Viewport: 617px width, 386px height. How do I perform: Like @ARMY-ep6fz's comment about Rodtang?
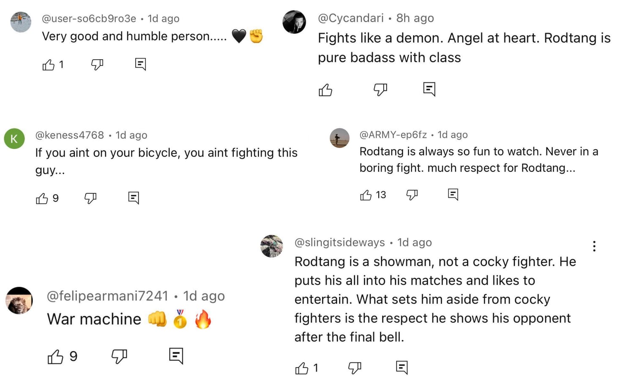pyautogui.click(x=367, y=195)
